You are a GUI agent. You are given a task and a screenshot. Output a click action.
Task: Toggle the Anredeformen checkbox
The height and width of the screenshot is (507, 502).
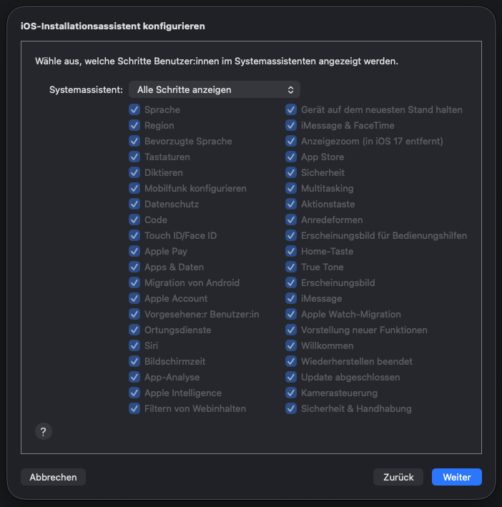pyautogui.click(x=291, y=220)
